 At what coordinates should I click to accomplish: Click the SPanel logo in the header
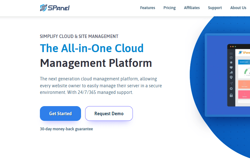pyautogui.click(x=55, y=8)
